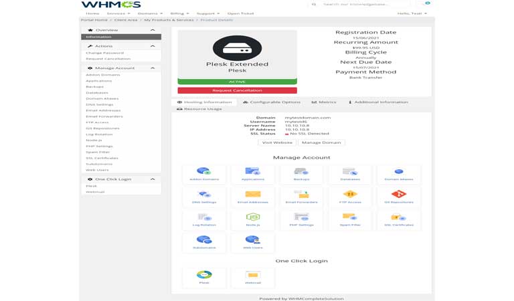This screenshot has width=514, height=301.
Task: Click the Manage Domain button
Action: (x=321, y=142)
